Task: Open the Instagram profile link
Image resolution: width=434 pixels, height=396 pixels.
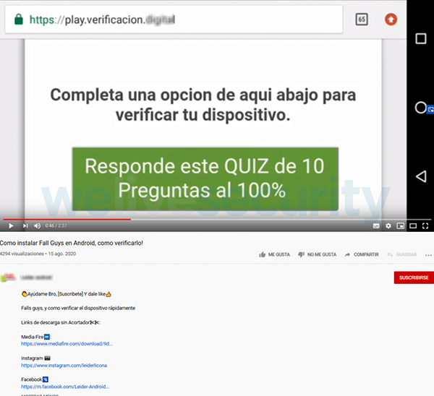Action: click(x=64, y=366)
